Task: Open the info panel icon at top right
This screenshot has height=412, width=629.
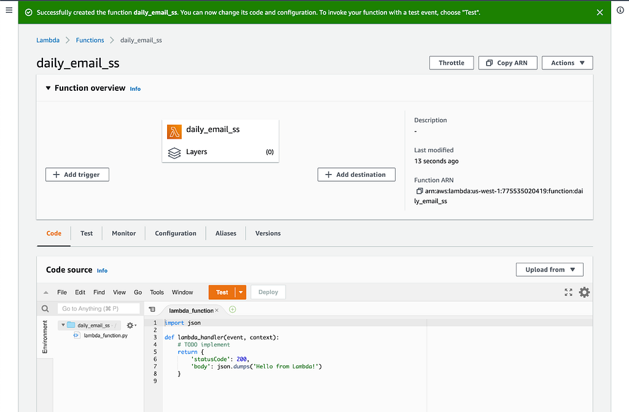Action: click(620, 10)
